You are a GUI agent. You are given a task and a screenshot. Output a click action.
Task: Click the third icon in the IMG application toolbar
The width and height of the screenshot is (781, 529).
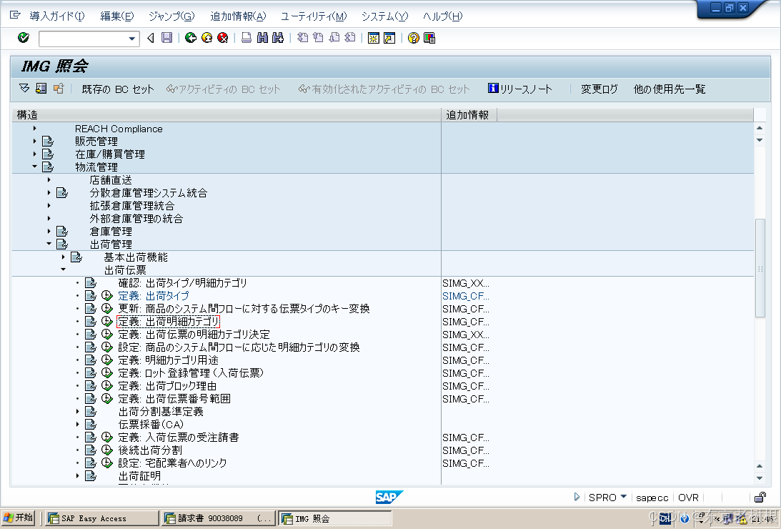[59, 89]
